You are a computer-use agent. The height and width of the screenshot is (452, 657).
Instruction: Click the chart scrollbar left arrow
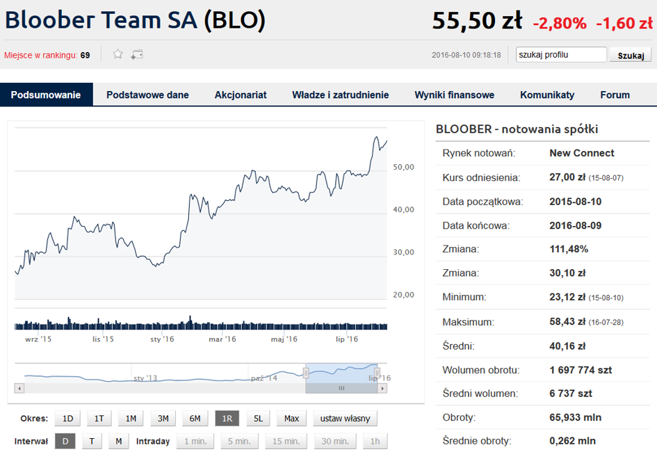point(19,388)
